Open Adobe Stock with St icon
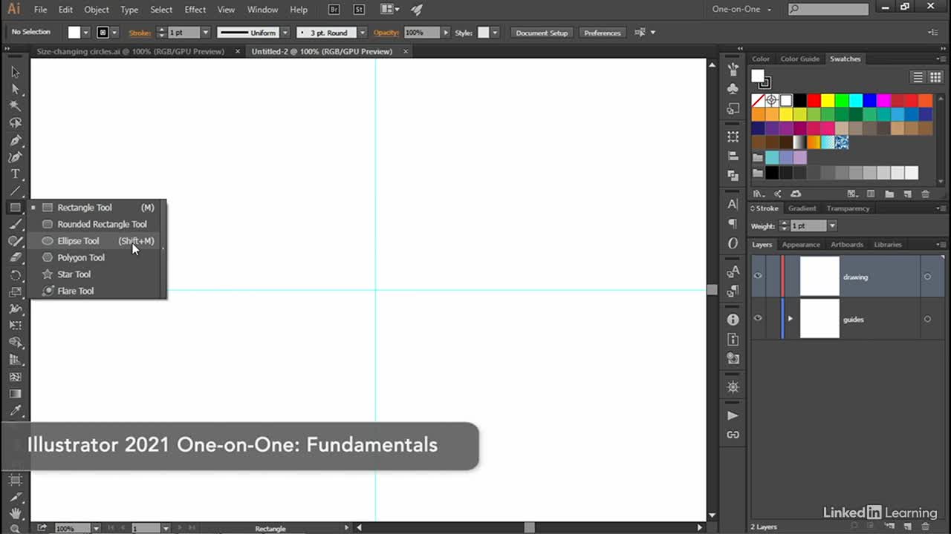Screen dimensions: 951x534 point(359,10)
